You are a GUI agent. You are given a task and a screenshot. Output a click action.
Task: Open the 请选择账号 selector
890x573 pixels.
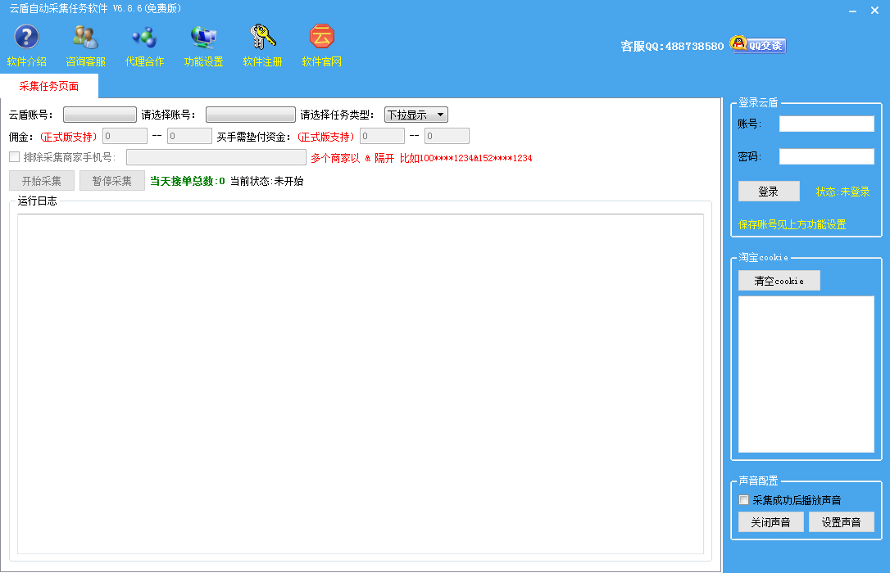(250, 115)
